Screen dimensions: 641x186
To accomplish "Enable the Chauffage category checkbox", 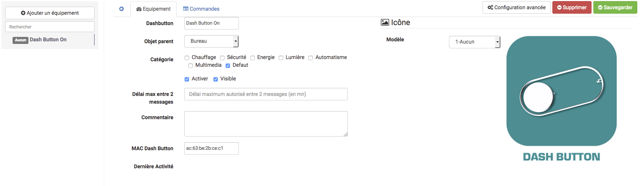I will [187, 58].
